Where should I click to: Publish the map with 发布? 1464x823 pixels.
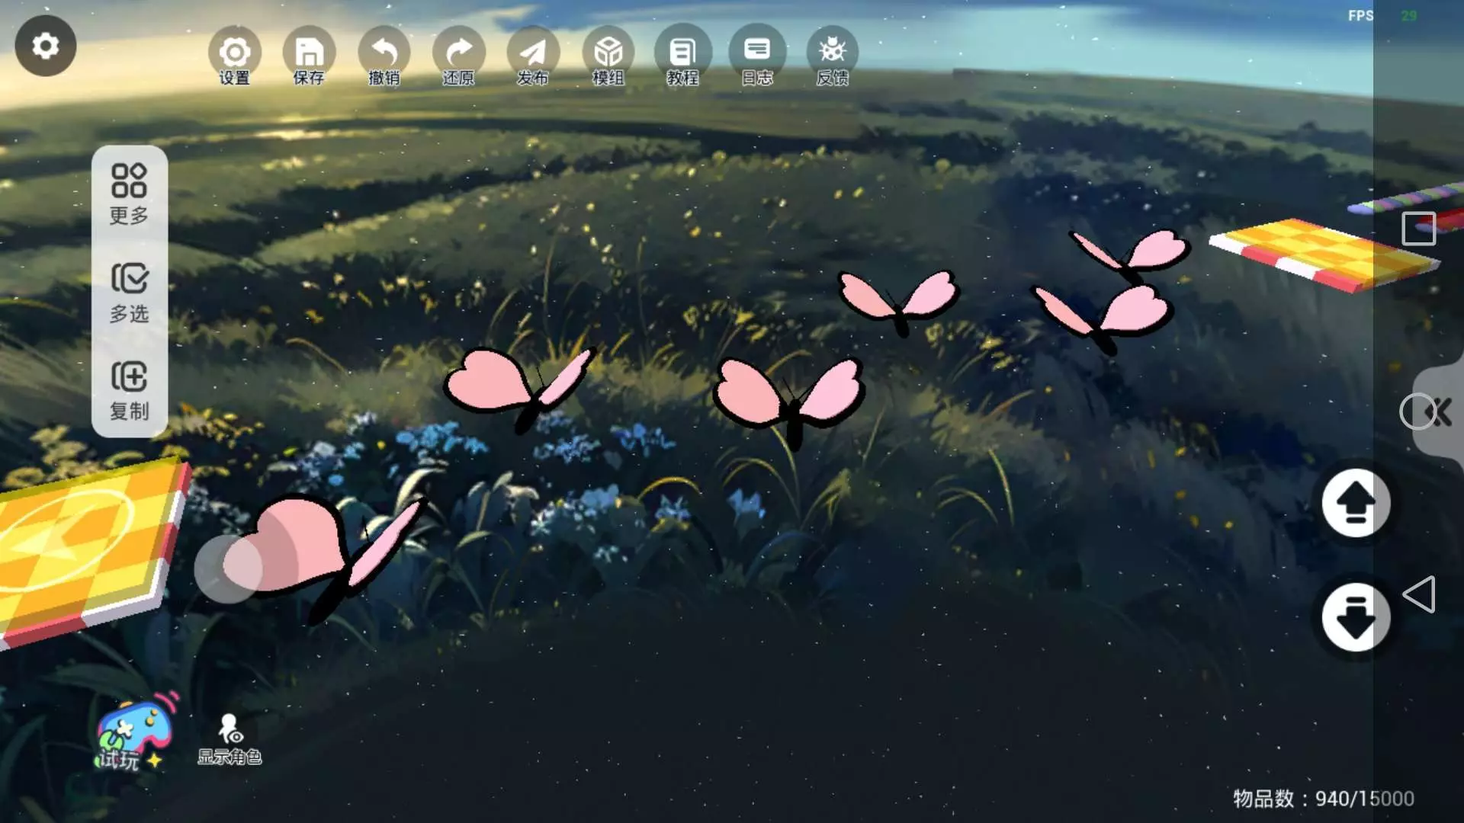pyautogui.click(x=532, y=55)
